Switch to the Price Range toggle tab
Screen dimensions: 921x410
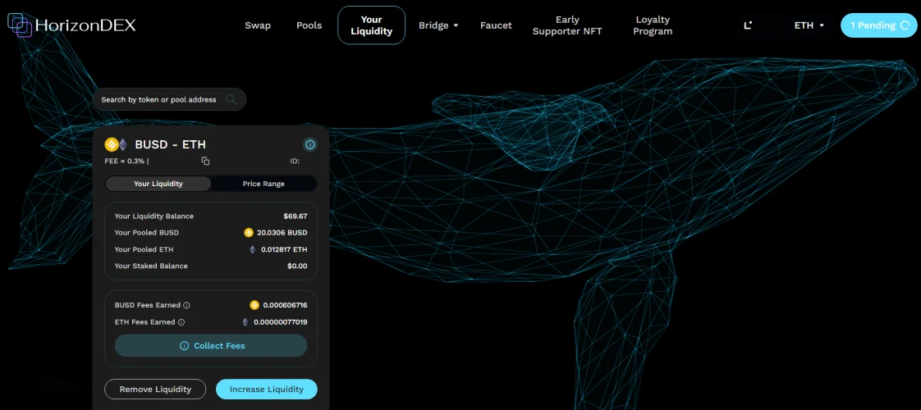point(263,184)
